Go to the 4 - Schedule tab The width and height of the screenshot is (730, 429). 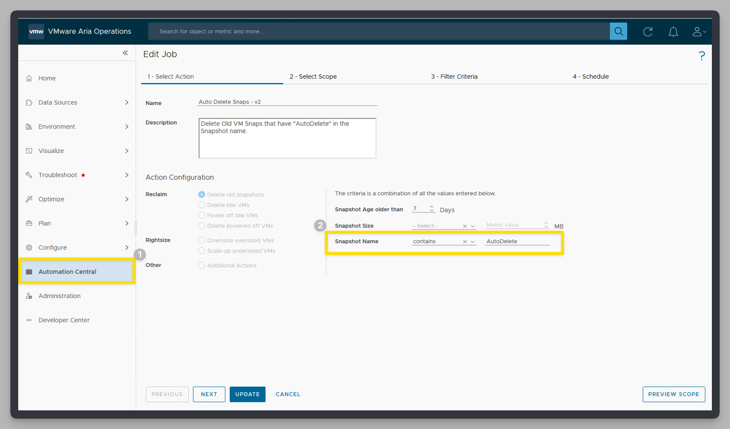[591, 76]
